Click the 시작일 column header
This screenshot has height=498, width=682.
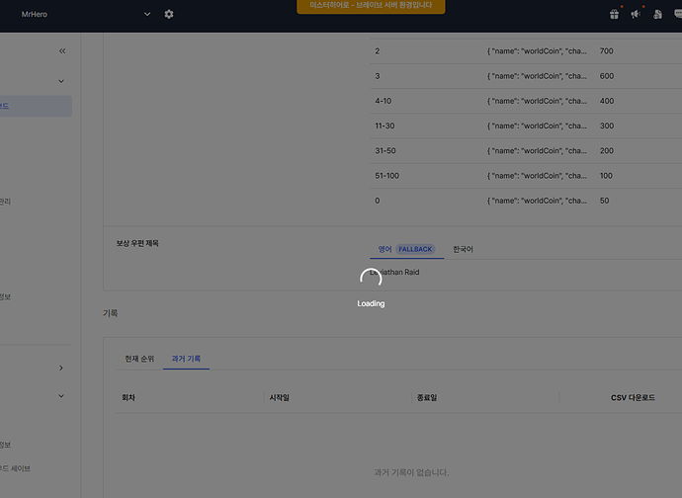click(279, 397)
